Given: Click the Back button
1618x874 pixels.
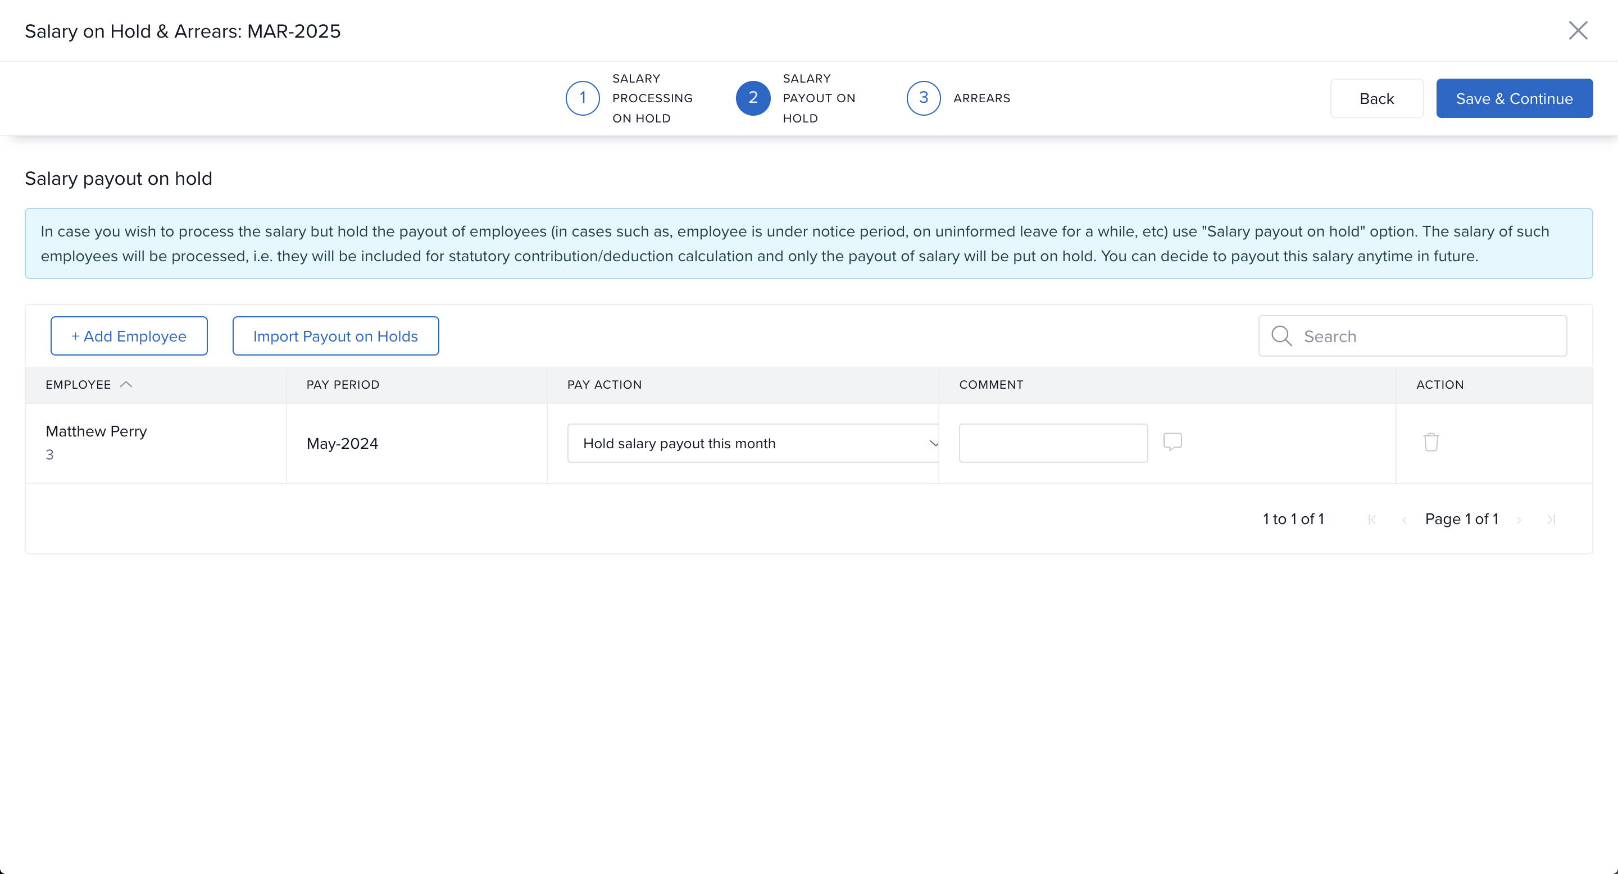Looking at the screenshot, I should (1376, 98).
